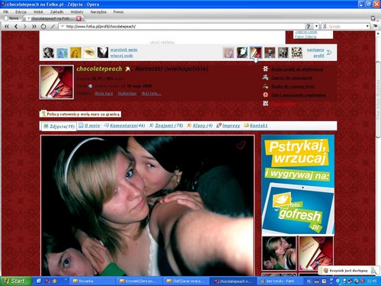Close the chocolatepeach tab with red X
The height and width of the screenshot is (286, 381).
point(78,18)
